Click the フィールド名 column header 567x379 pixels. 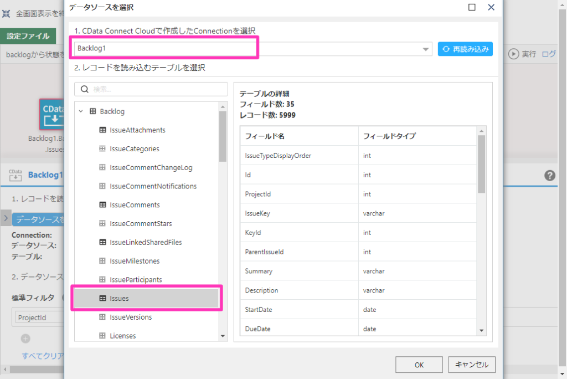(x=300, y=136)
